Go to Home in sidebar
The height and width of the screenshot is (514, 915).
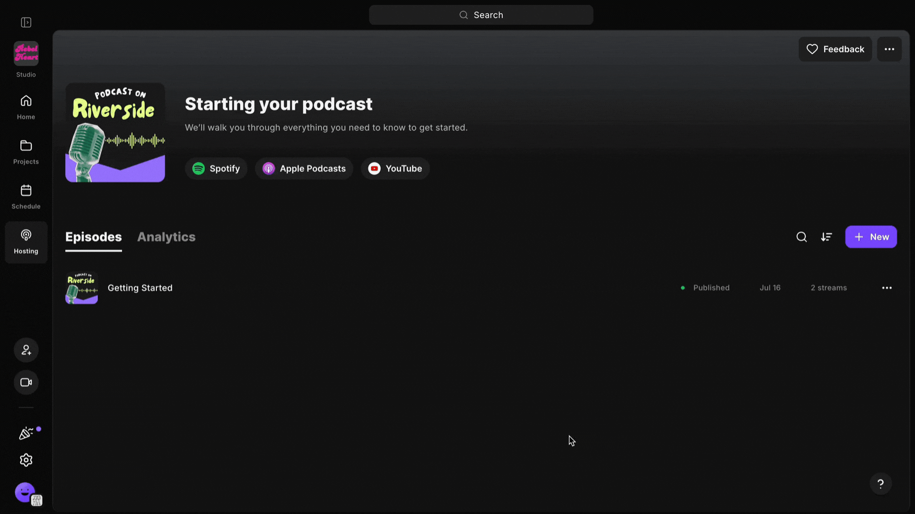[x=26, y=108]
